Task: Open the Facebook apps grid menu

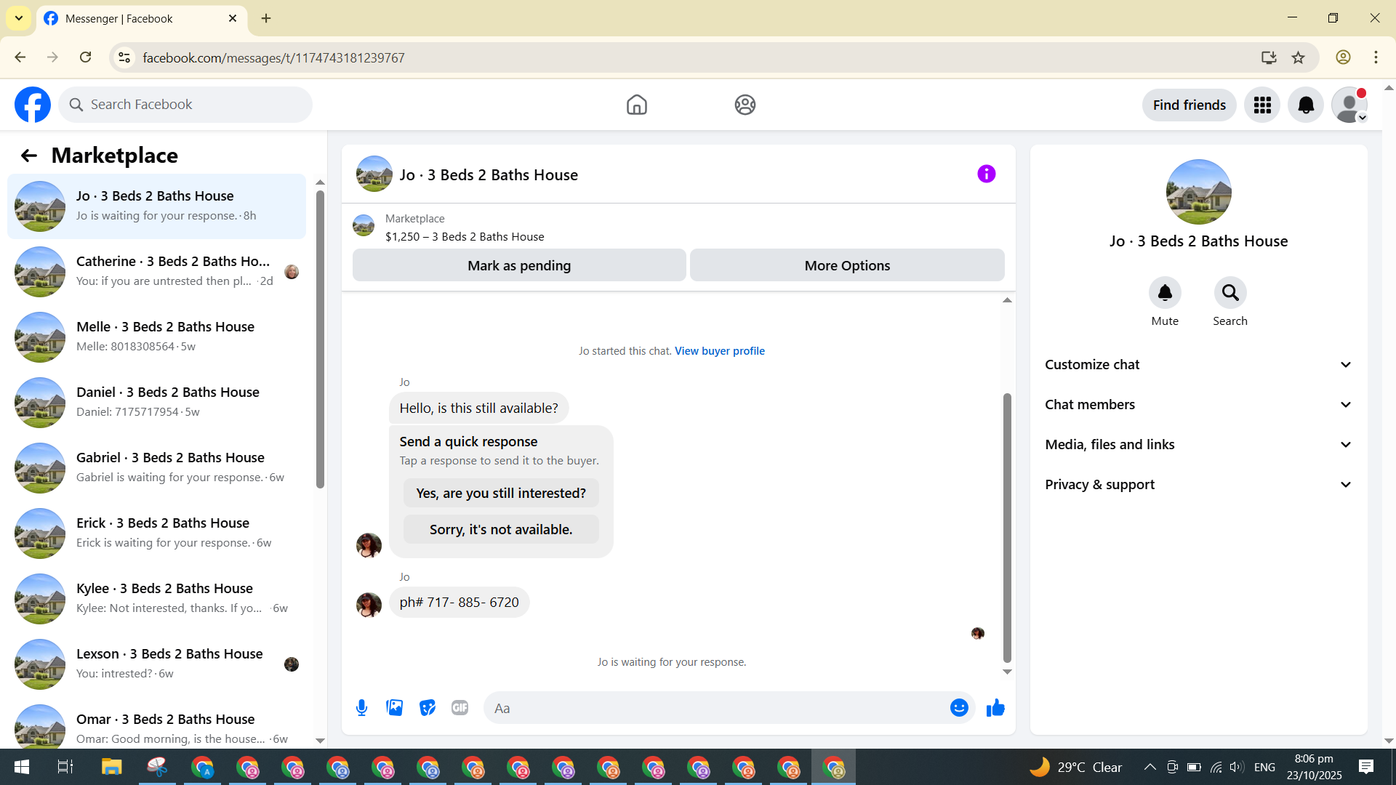Action: tap(1262, 105)
